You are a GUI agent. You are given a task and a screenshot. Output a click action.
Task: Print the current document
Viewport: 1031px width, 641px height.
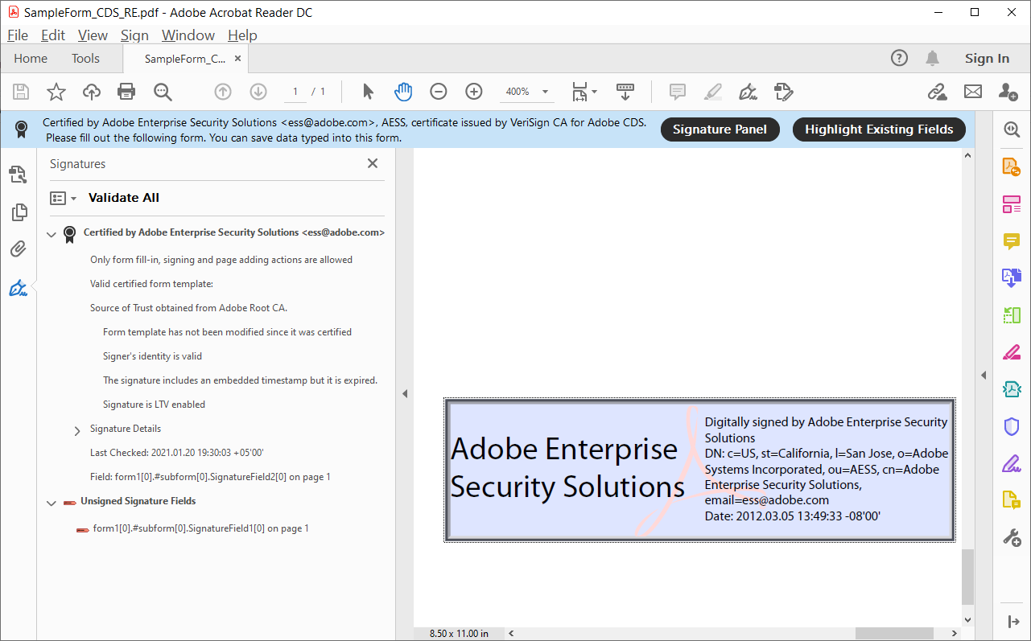(x=126, y=92)
